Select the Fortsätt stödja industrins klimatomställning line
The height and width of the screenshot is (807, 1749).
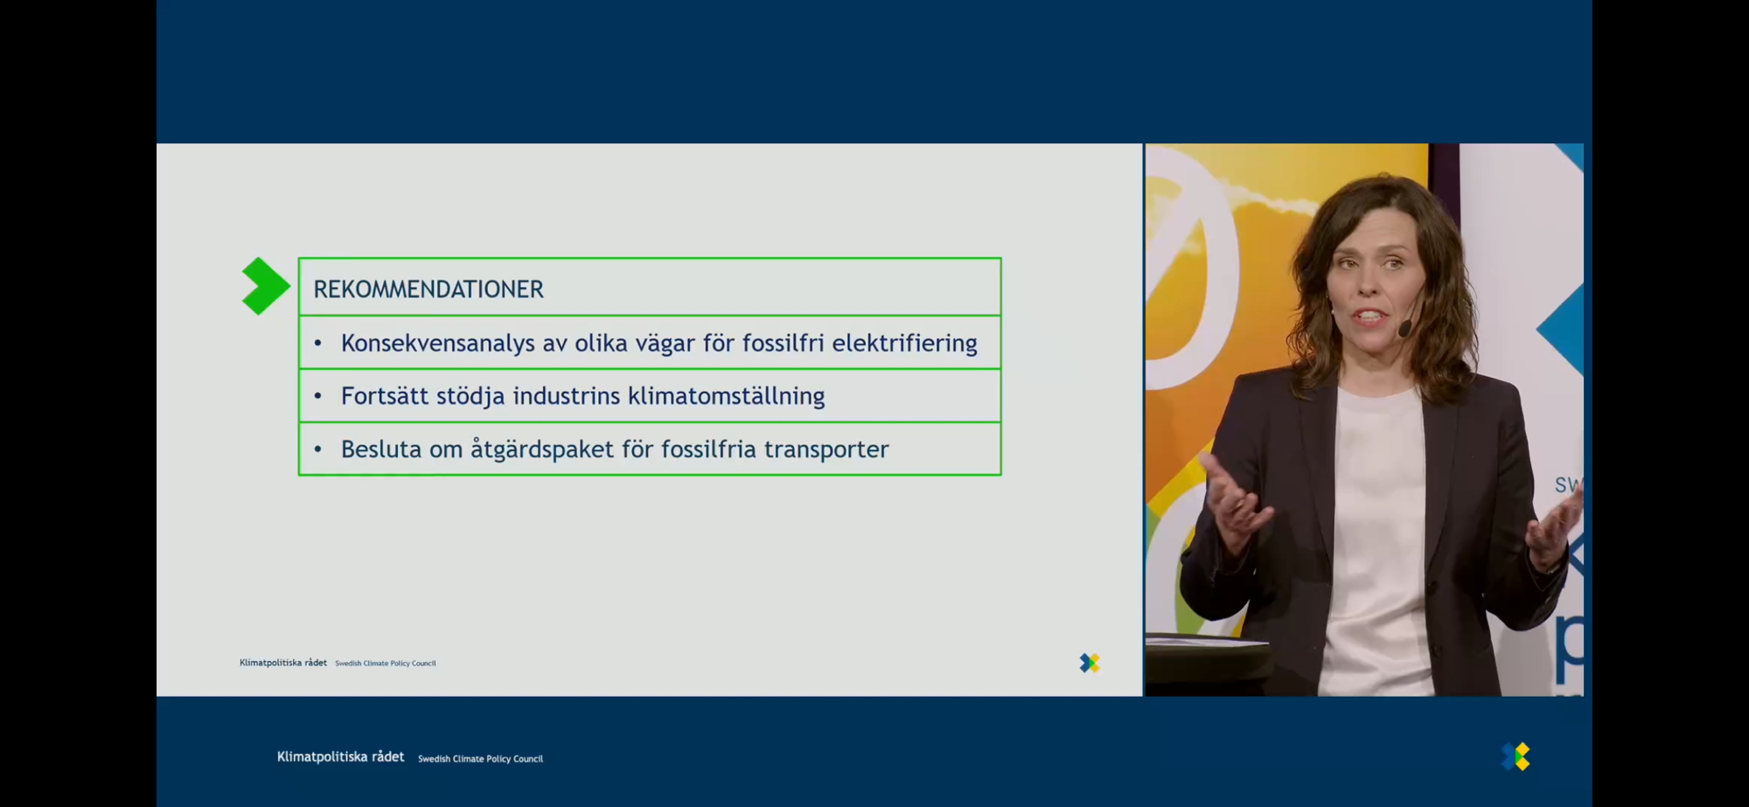click(x=582, y=396)
